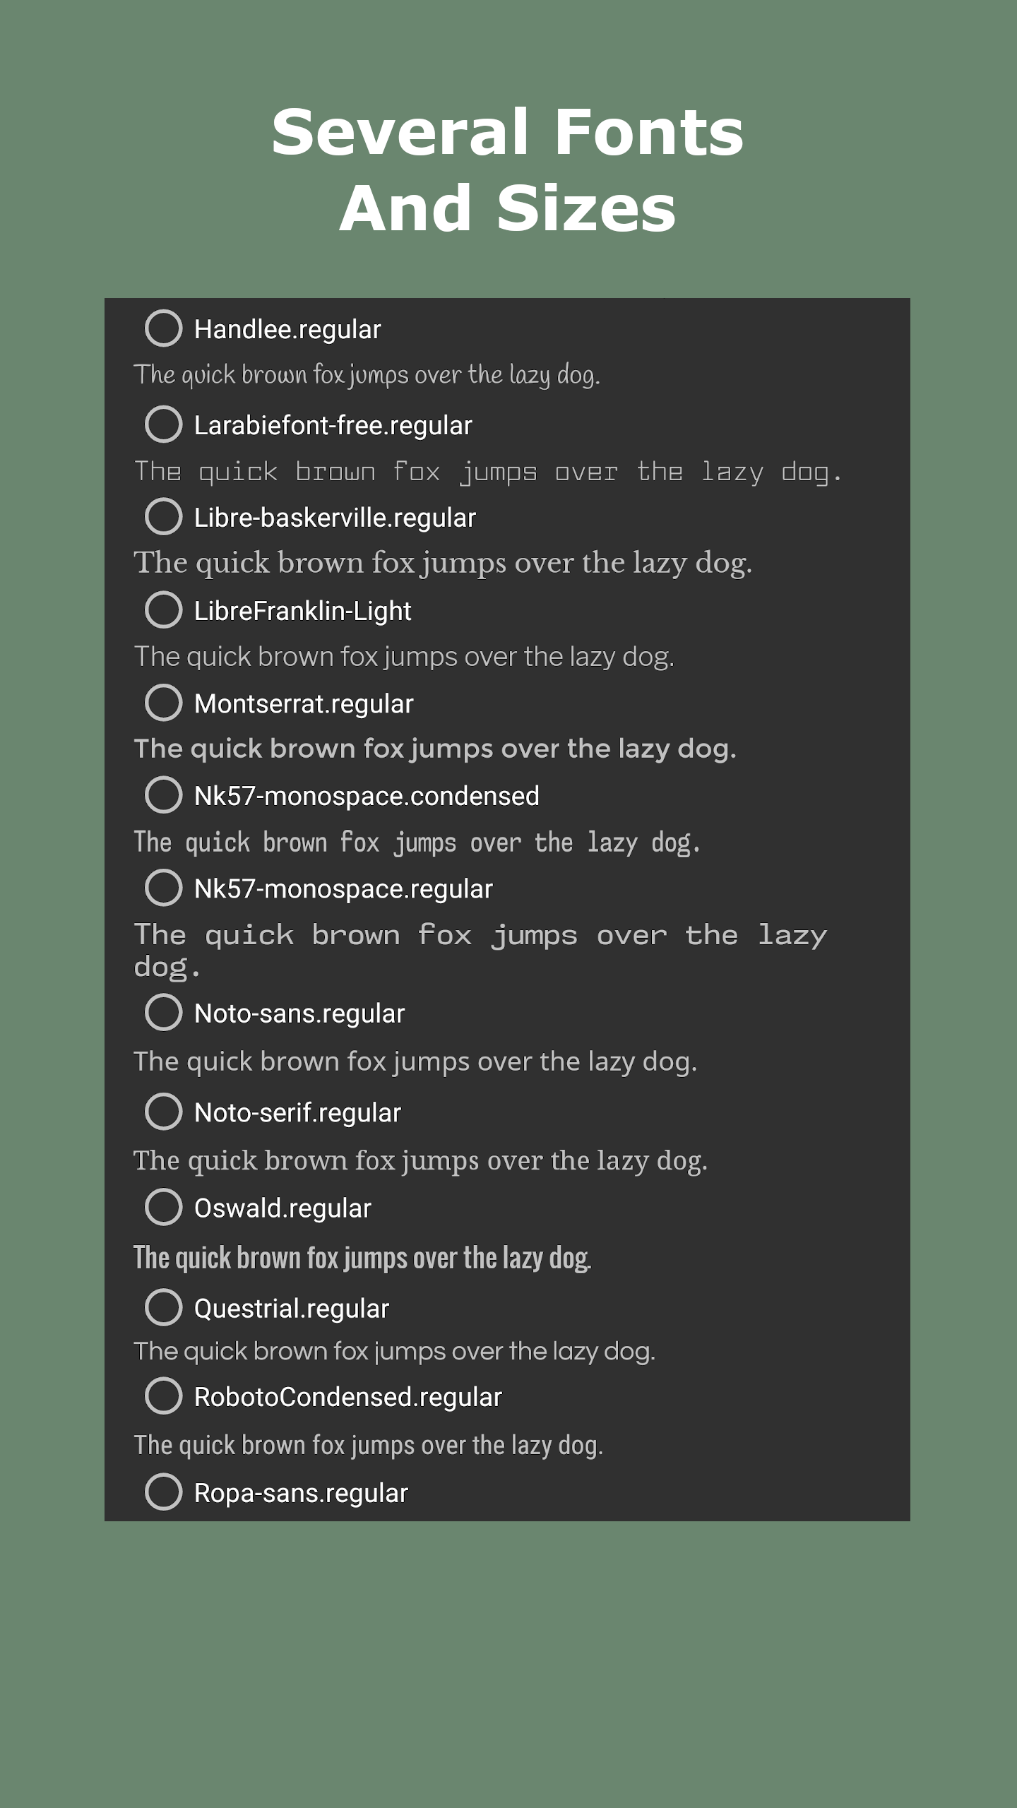Select the Oswald.regular radio button
Screen dimensions: 1017x1808
(163, 1207)
